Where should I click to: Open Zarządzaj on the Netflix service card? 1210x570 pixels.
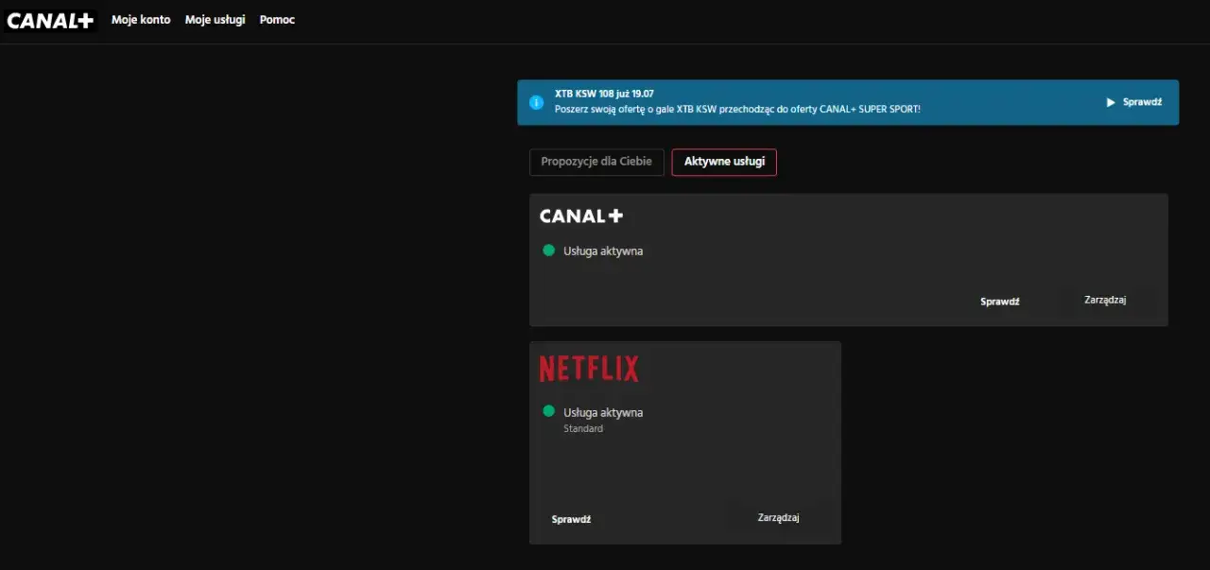coord(777,517)
